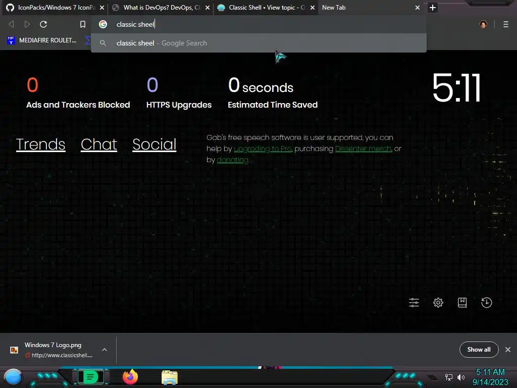Click the Windows 7 Logo.png file icon
The image size is (517, 388).
pyautogui.click(x=14, y=350)
